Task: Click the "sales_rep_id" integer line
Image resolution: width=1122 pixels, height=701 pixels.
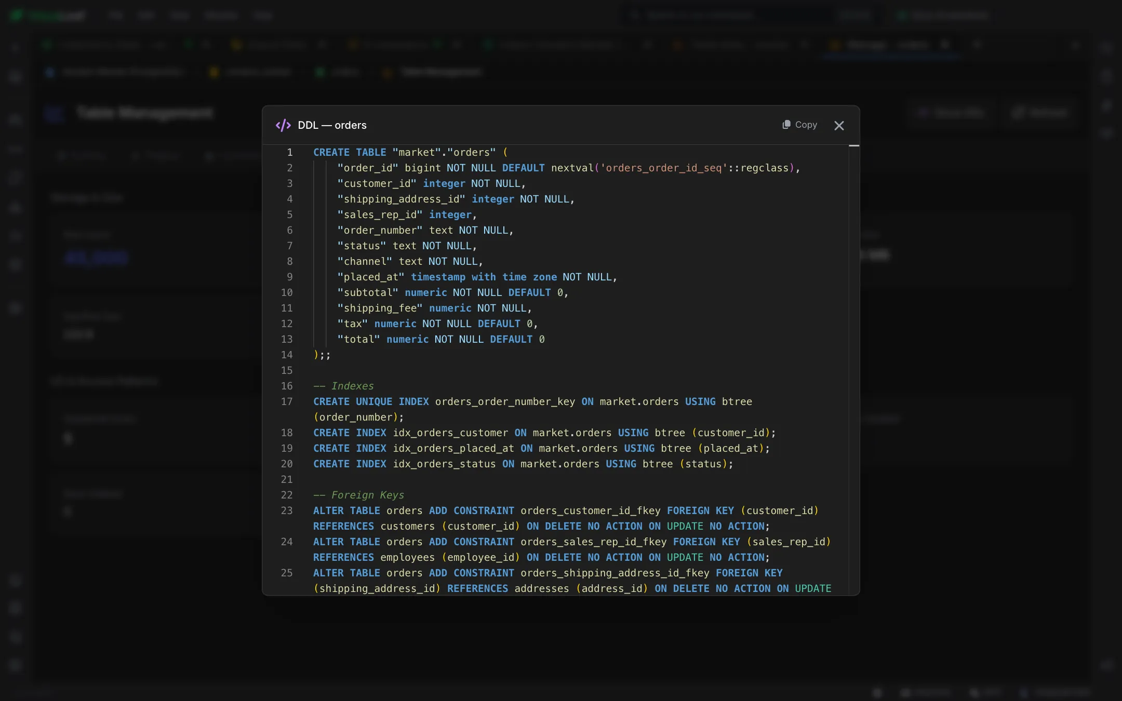Action: [x=407, y=214]
